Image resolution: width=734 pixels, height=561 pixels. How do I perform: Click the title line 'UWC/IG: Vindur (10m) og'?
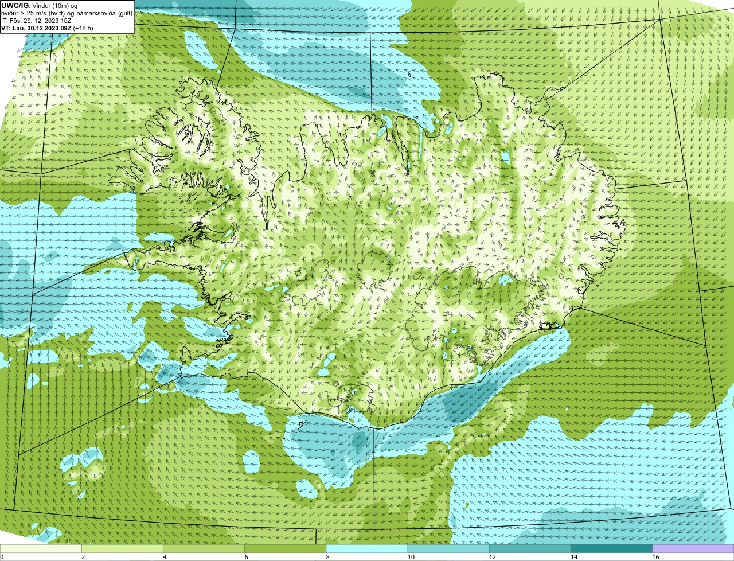click(x=39, y=6)
